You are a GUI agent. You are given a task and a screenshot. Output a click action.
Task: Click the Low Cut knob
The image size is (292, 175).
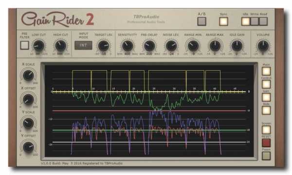(39, 46)
